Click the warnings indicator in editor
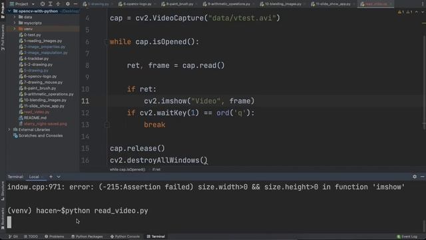The width and height of the screenshot is (426, 240). [405, 12]
